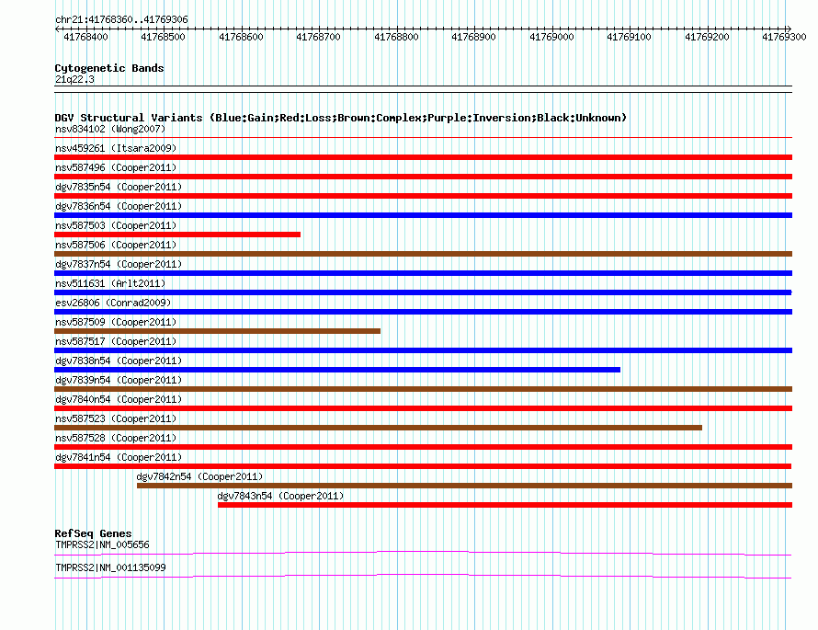
Task: Click the esv26806 (Conrad2009) label
Action: (x=113, y=303)
